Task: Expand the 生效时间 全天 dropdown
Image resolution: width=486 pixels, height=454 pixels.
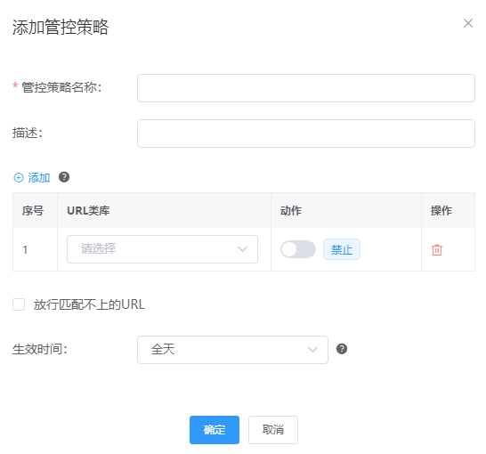Action: [x=232, y=350]
